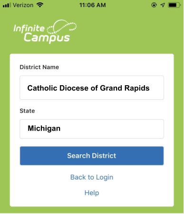Focus the District Name text field

click(x=92, y=88)
